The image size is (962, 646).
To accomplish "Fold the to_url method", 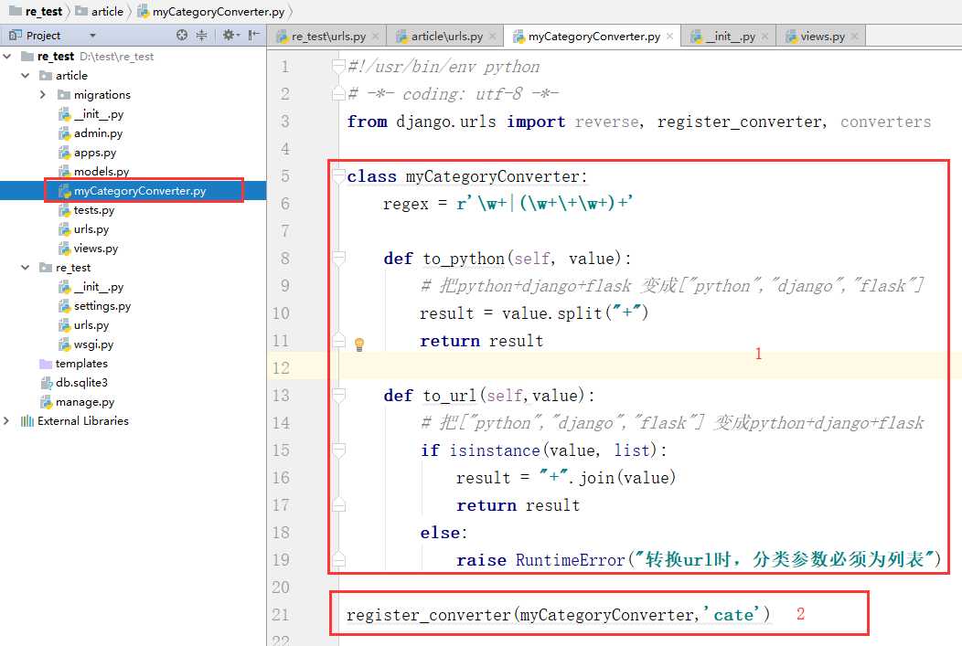I will [x=338, y=396].
